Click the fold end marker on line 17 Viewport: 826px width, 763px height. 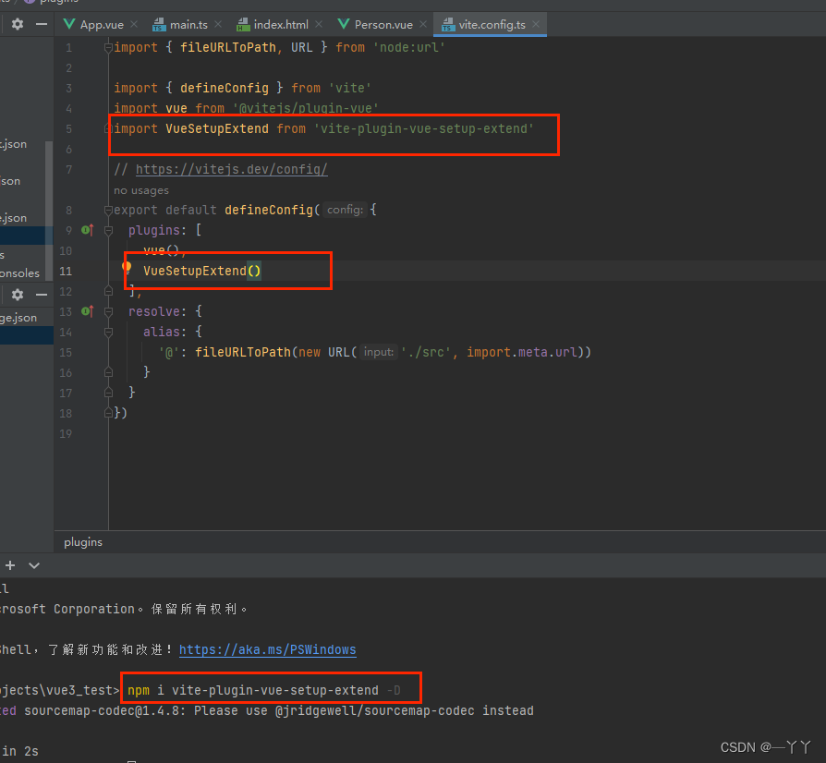coord(108,393)
